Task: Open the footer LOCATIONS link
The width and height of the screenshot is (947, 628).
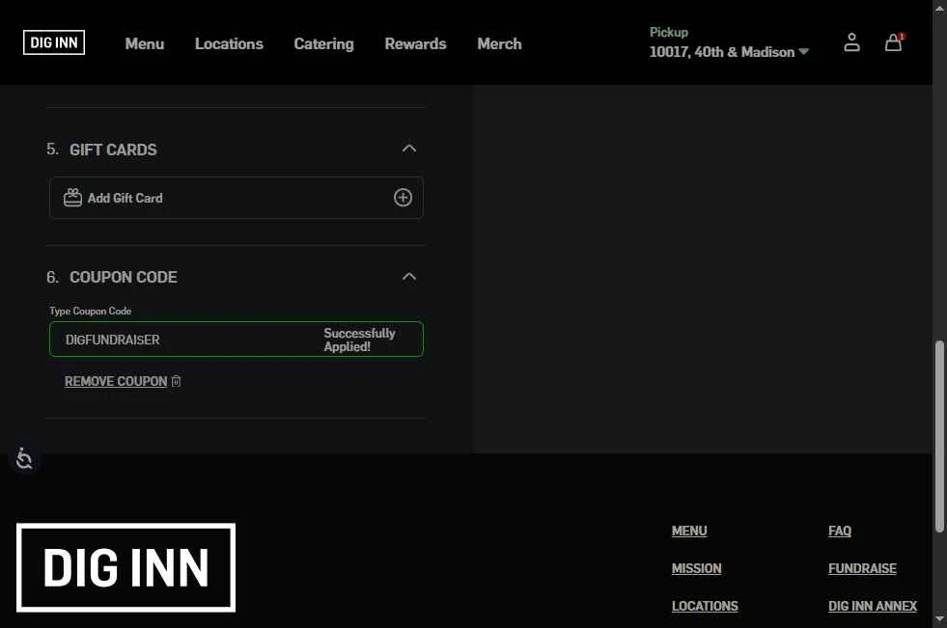Action: [x=705, y=606]
